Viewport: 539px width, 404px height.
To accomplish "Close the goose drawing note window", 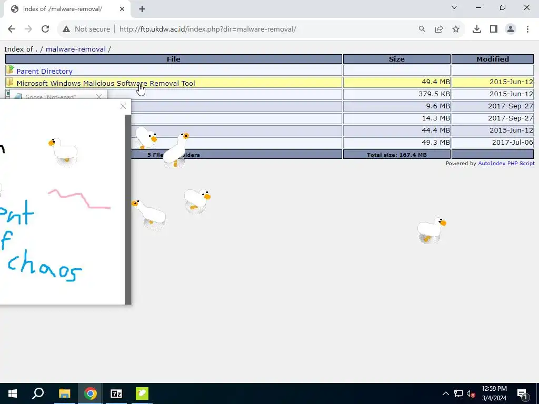I will (x=123, y=106).
